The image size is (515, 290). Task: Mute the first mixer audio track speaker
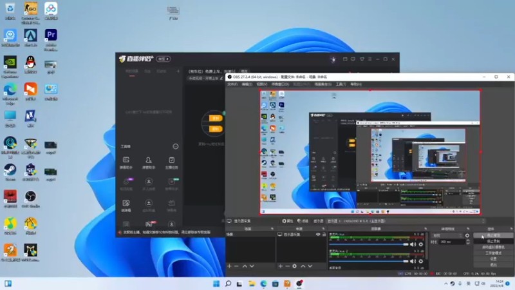(413, 244)
